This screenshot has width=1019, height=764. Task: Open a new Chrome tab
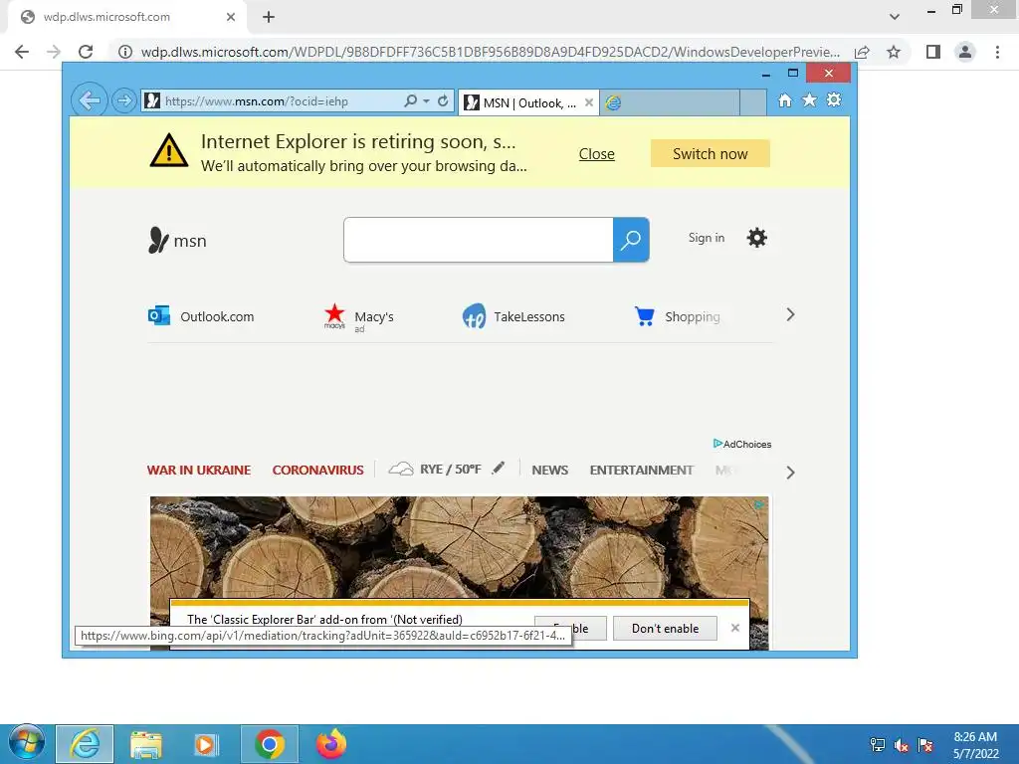coord(269,17)
